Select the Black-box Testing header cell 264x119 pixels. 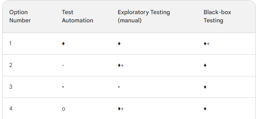(x=217, y=16)
